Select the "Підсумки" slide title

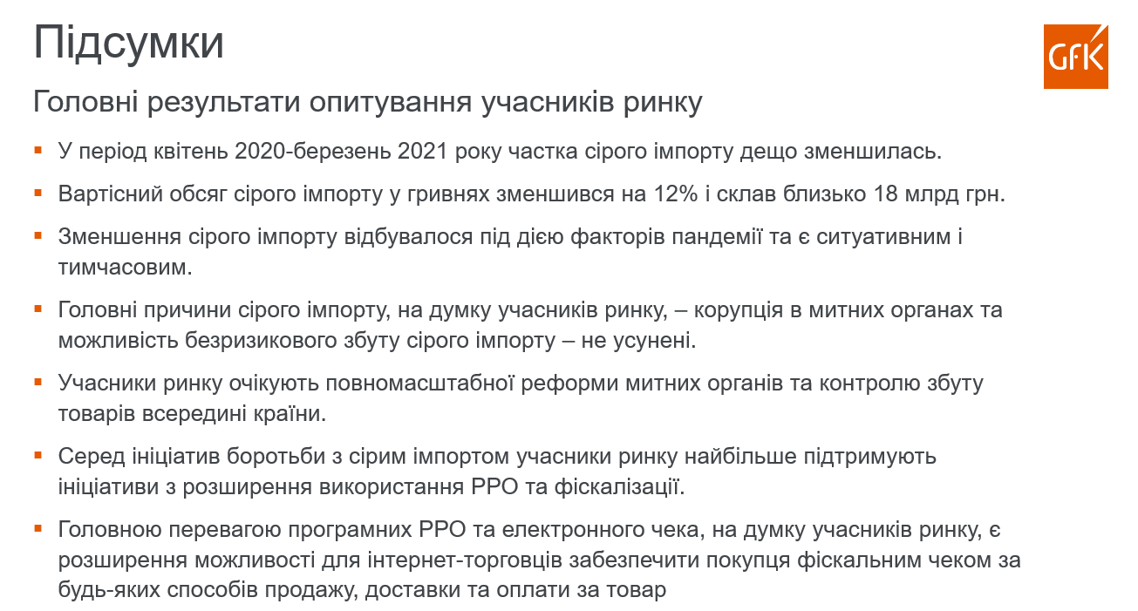click(x=128, y=44)
